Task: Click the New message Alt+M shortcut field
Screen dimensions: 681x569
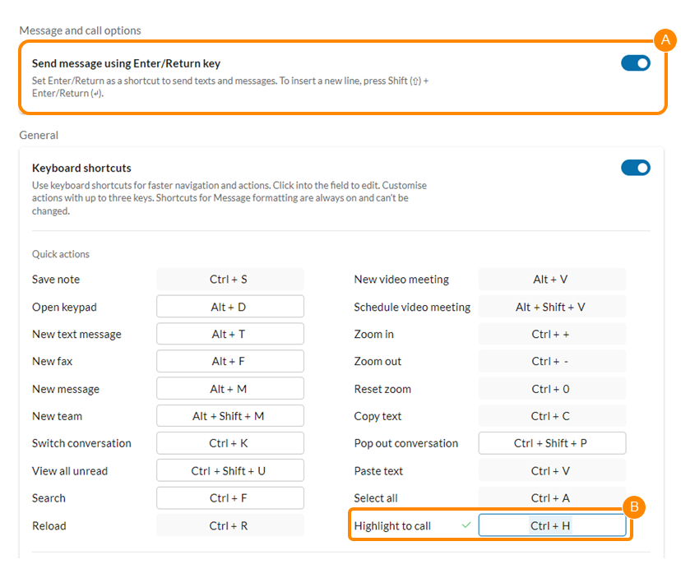Action: point(229,388)
